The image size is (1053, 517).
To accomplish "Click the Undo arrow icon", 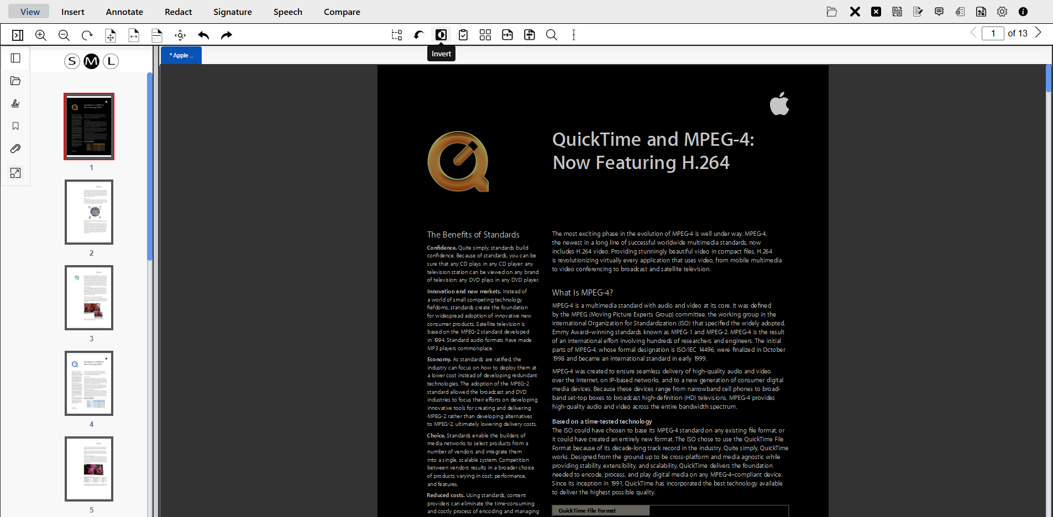I will [203, 35].
